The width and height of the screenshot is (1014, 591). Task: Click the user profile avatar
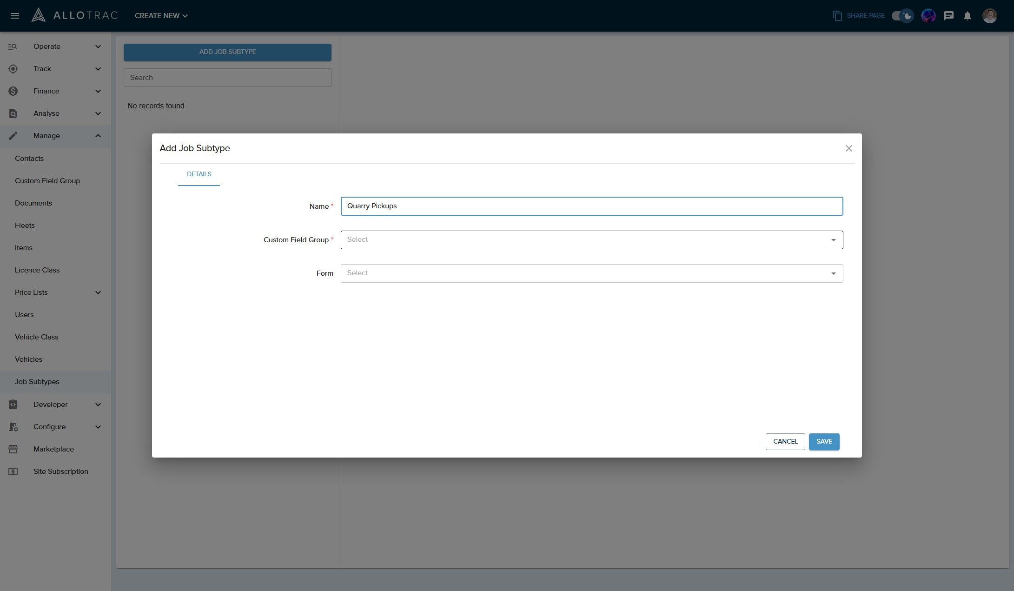[x=989, y=16]
